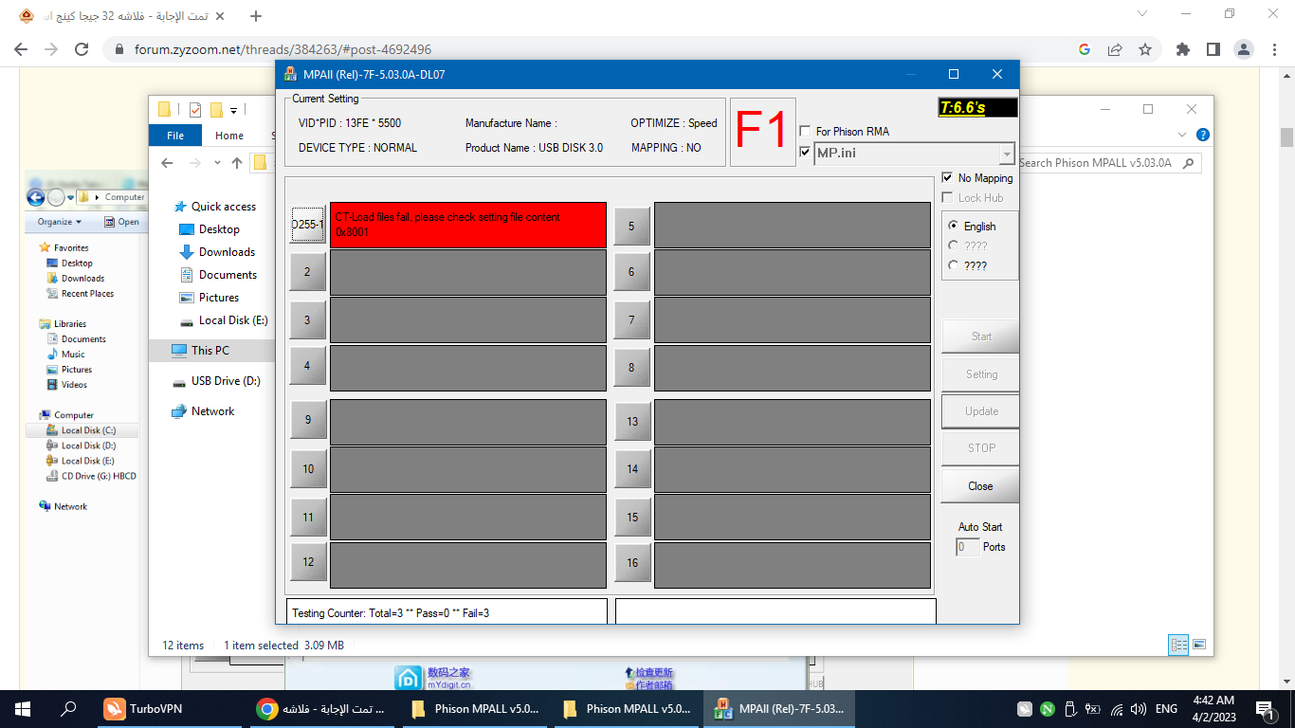1295x728 pixels.
Task: Open Desktop in Explorer navigation pane
Action: 219,229
